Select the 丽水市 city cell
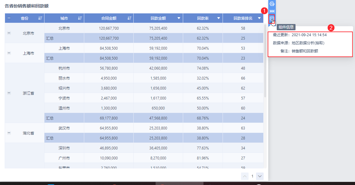Image resolution: width=355 pixels, height=185 pixels. 64,78
